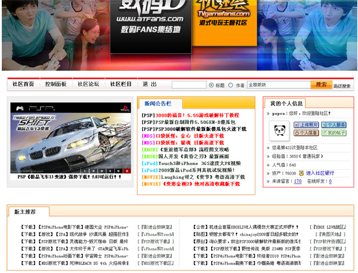Open the 高级搜索 link
This screenshot has width=358, height=273.
pyautogui.click(x=342, y=86)
